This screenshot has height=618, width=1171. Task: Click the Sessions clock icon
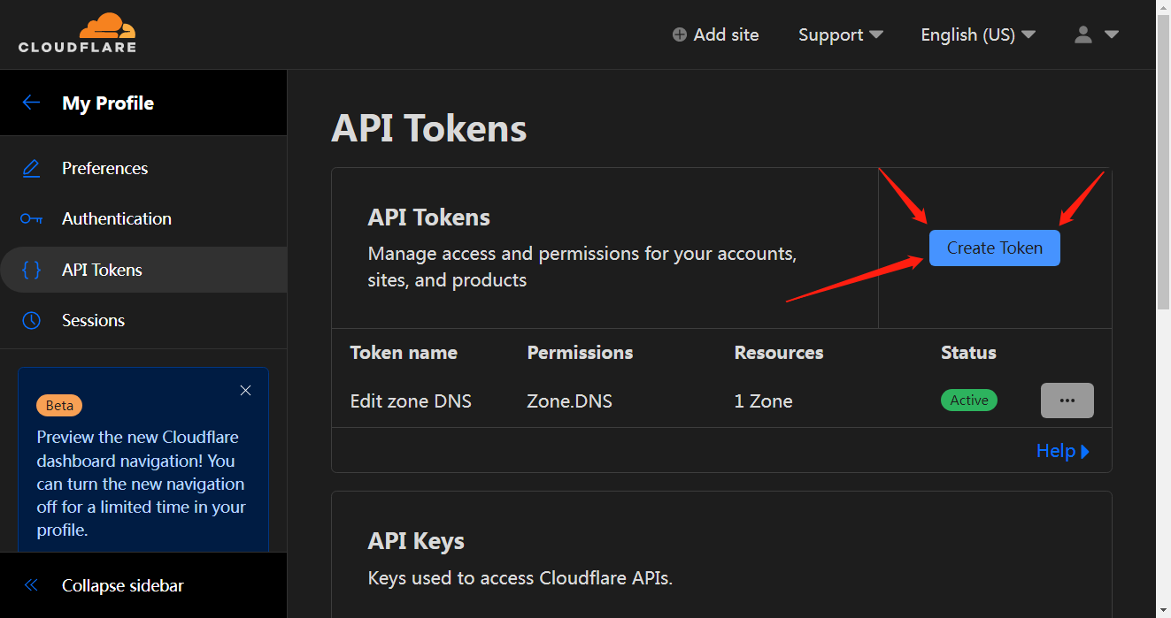coord(31,320)
